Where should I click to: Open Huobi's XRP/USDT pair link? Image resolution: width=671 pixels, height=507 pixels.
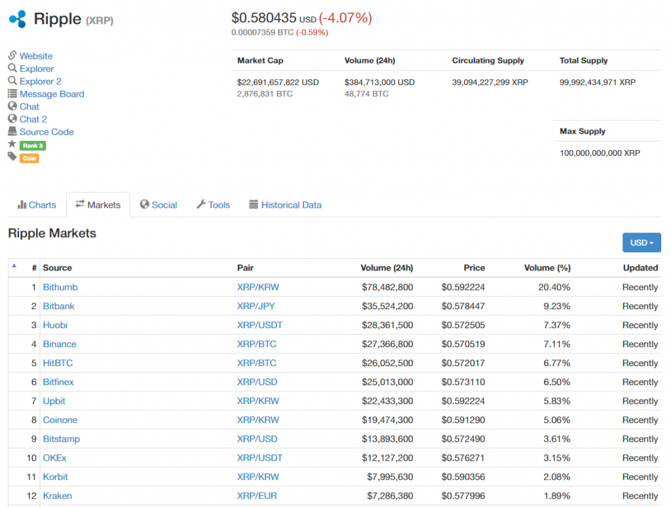259,325
